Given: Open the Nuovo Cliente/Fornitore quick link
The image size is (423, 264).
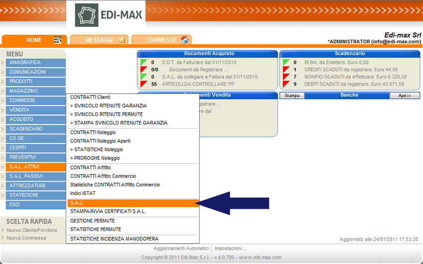Looking at the screenshot, I should (32, 230).
